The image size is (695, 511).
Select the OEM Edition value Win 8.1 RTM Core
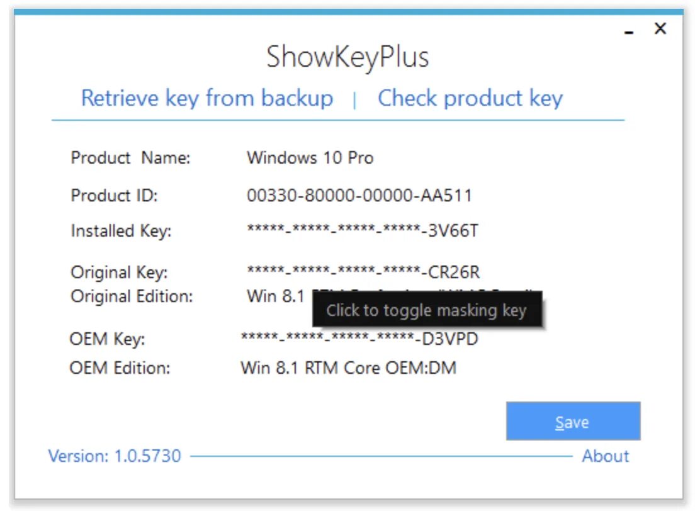tap(348, 368)
